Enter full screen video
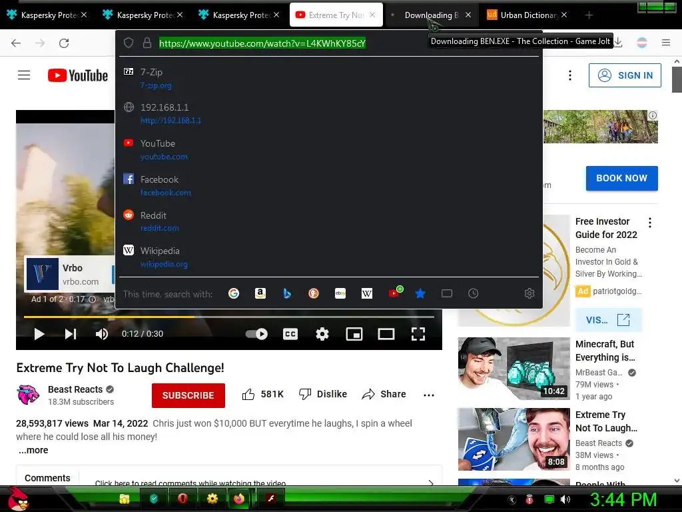 (x=418, y=334)
